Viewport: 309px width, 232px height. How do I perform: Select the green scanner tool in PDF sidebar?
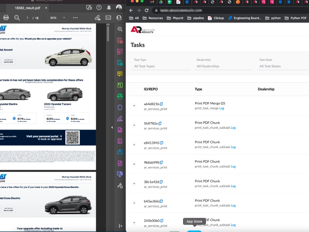click(x=120, y=96)
